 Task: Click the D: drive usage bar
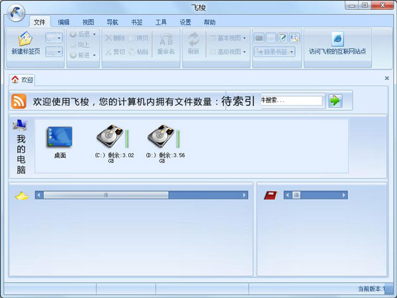pyautogui.click(x=178, y=139)
